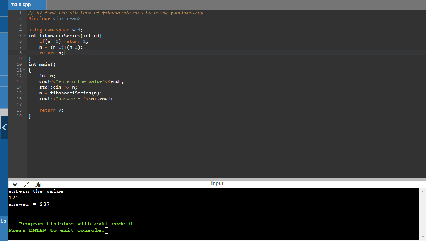This screenshot has height=241, width=426.
Task: Open the console actions chevron dropdown
Action: pyautogui.click(x=15, y=184)
